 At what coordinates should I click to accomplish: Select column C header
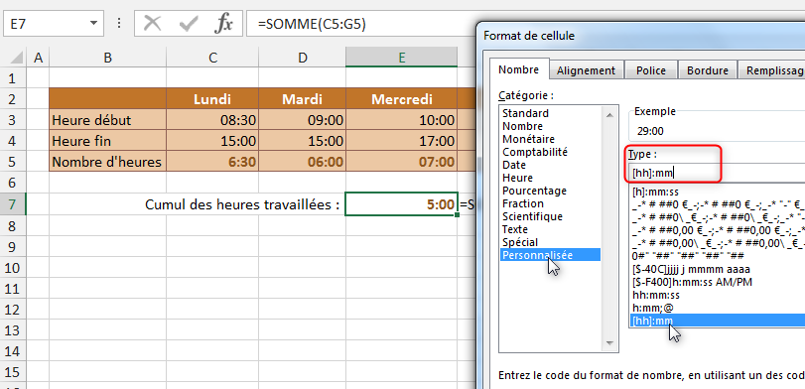213,58
